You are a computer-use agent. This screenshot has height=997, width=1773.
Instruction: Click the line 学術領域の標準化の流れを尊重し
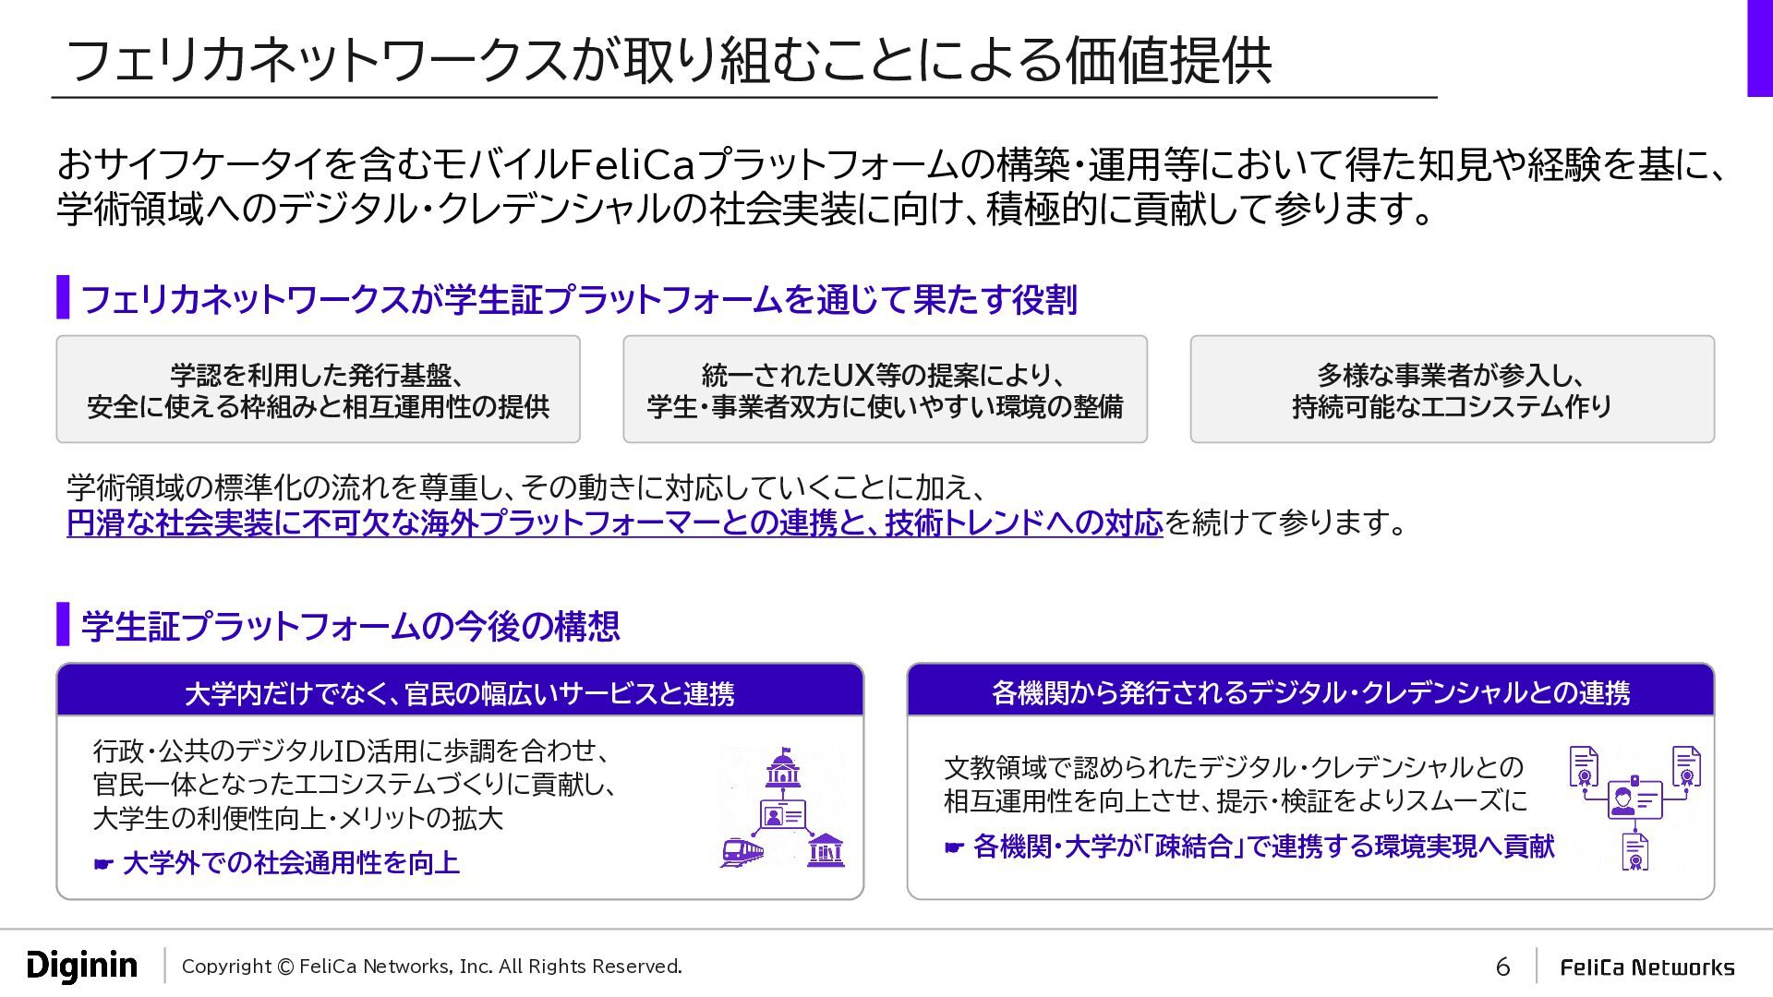pyautogui.click(x=528, y=487)
